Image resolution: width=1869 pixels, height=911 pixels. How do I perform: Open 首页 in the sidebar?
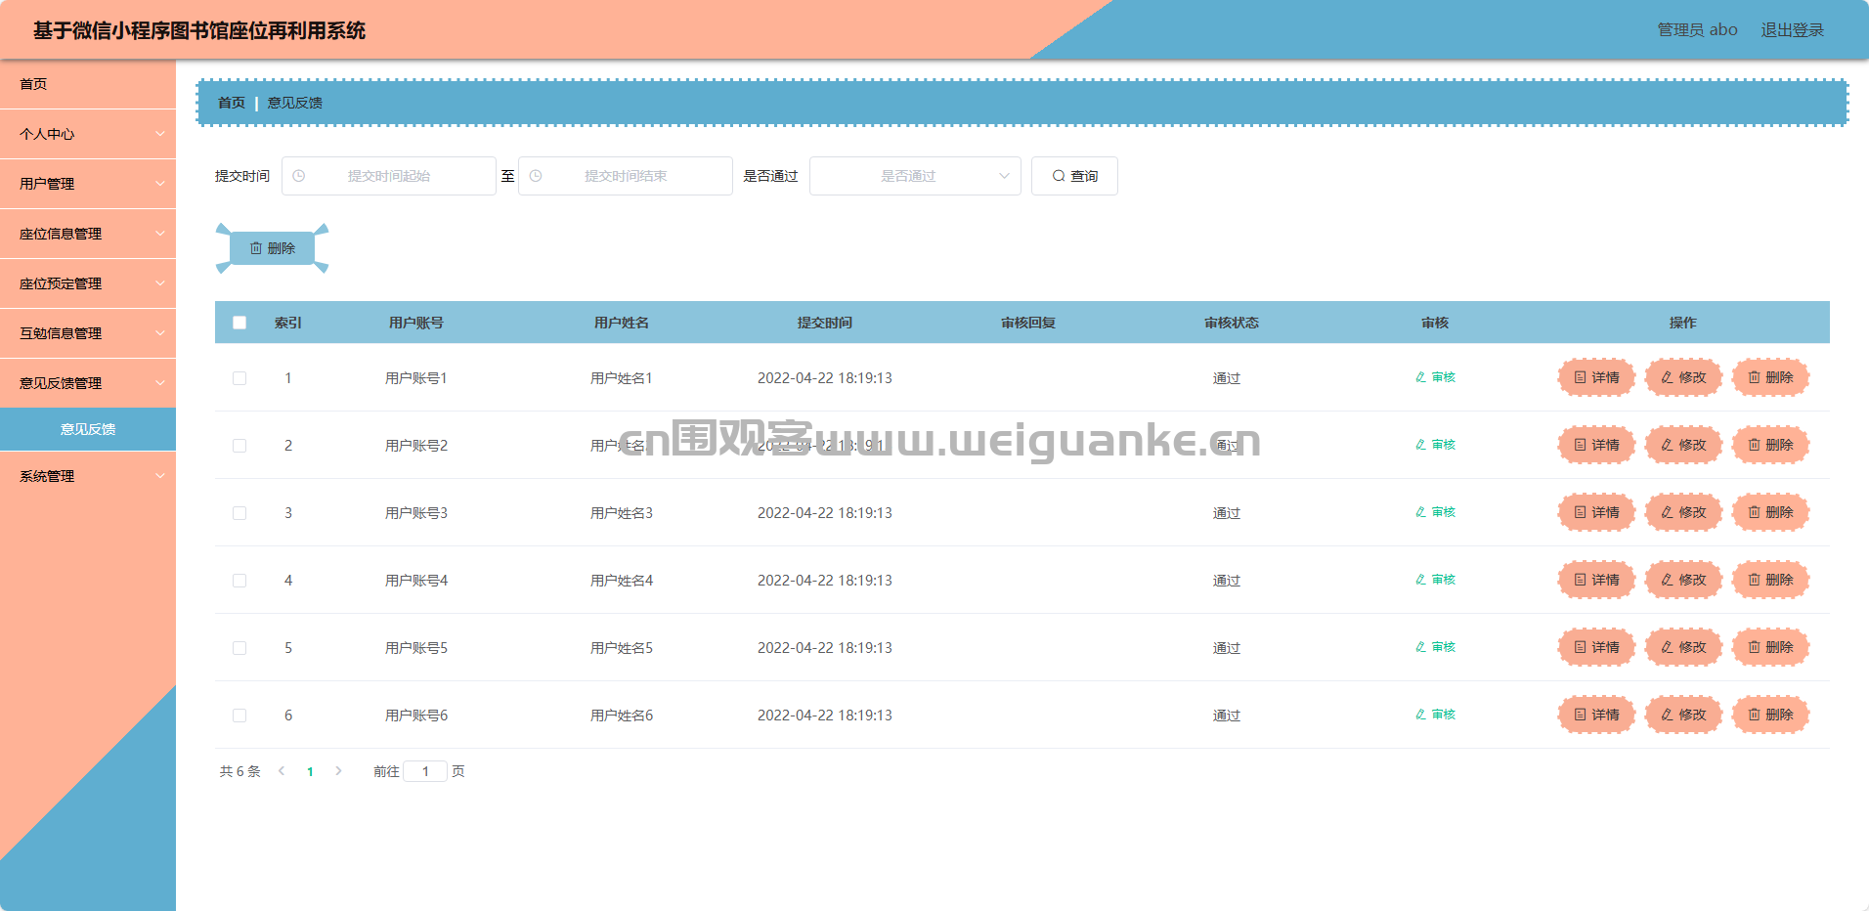(88, 84)
